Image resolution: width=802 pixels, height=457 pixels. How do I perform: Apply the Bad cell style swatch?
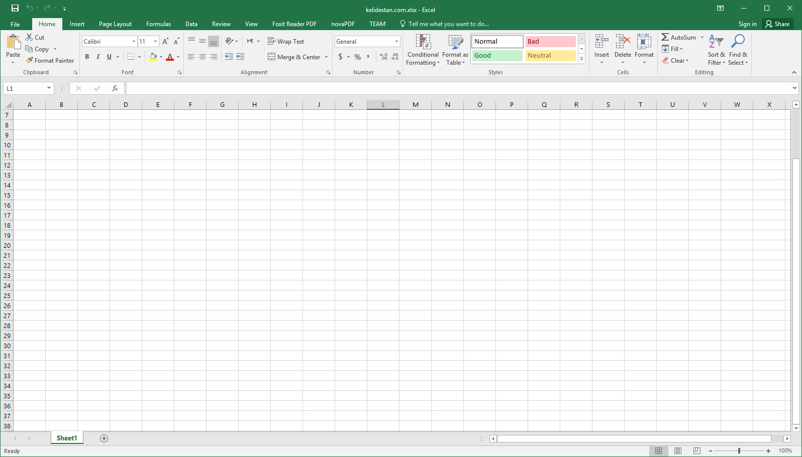(x=550, y=42)
